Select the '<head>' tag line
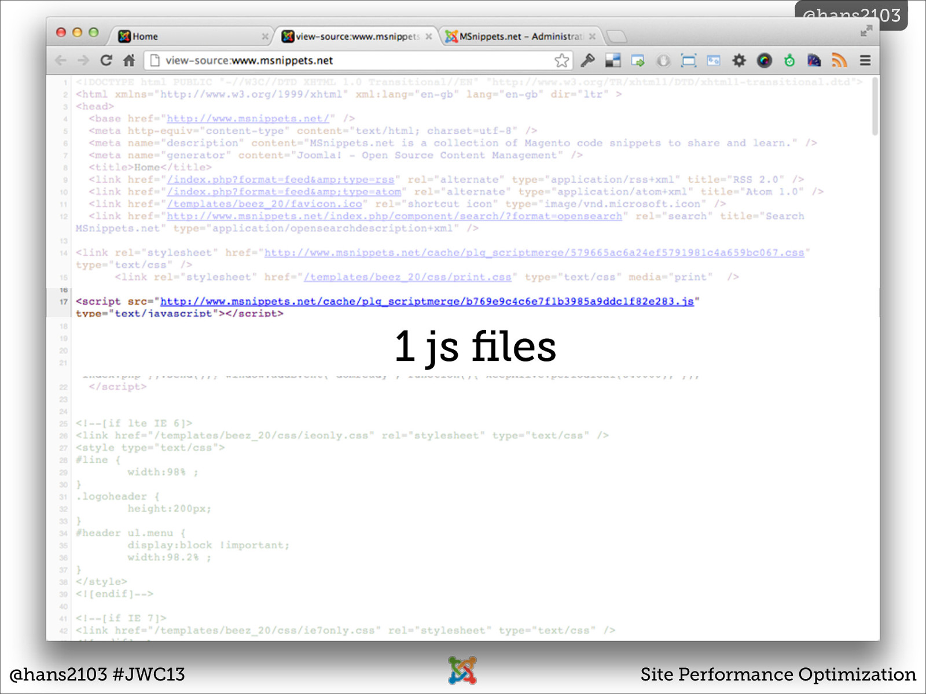This screenshot has height=694, width=926. click(95, 106)
